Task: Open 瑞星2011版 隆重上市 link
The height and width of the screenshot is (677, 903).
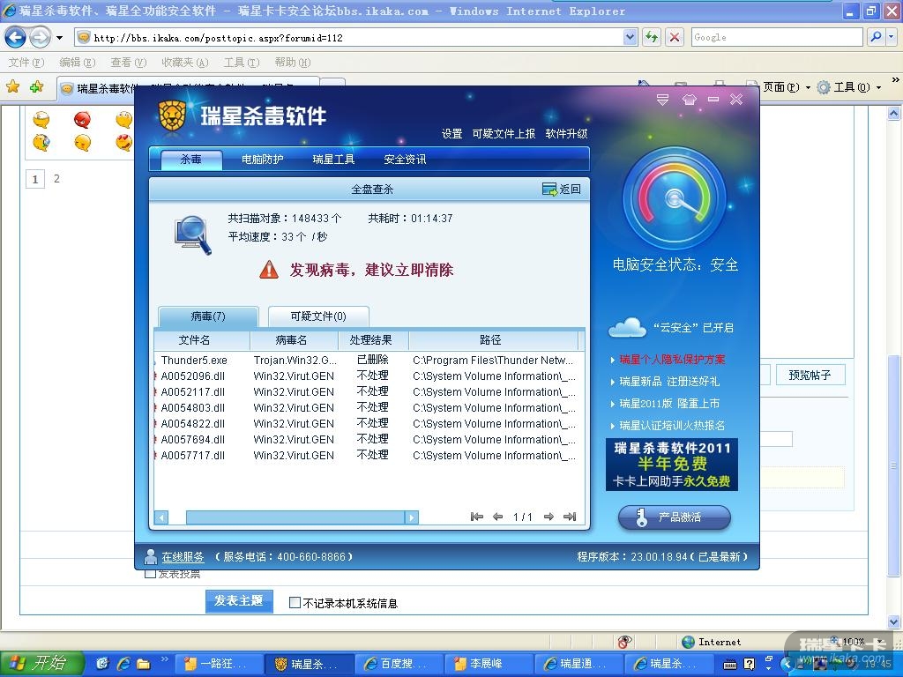Action: click(x=669, y=403)
